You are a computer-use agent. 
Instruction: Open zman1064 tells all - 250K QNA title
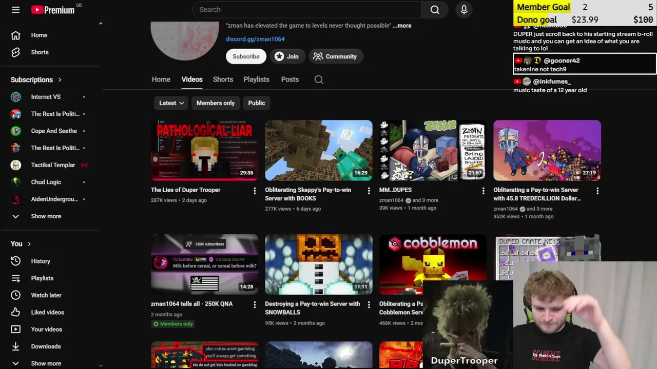[192, 304]
